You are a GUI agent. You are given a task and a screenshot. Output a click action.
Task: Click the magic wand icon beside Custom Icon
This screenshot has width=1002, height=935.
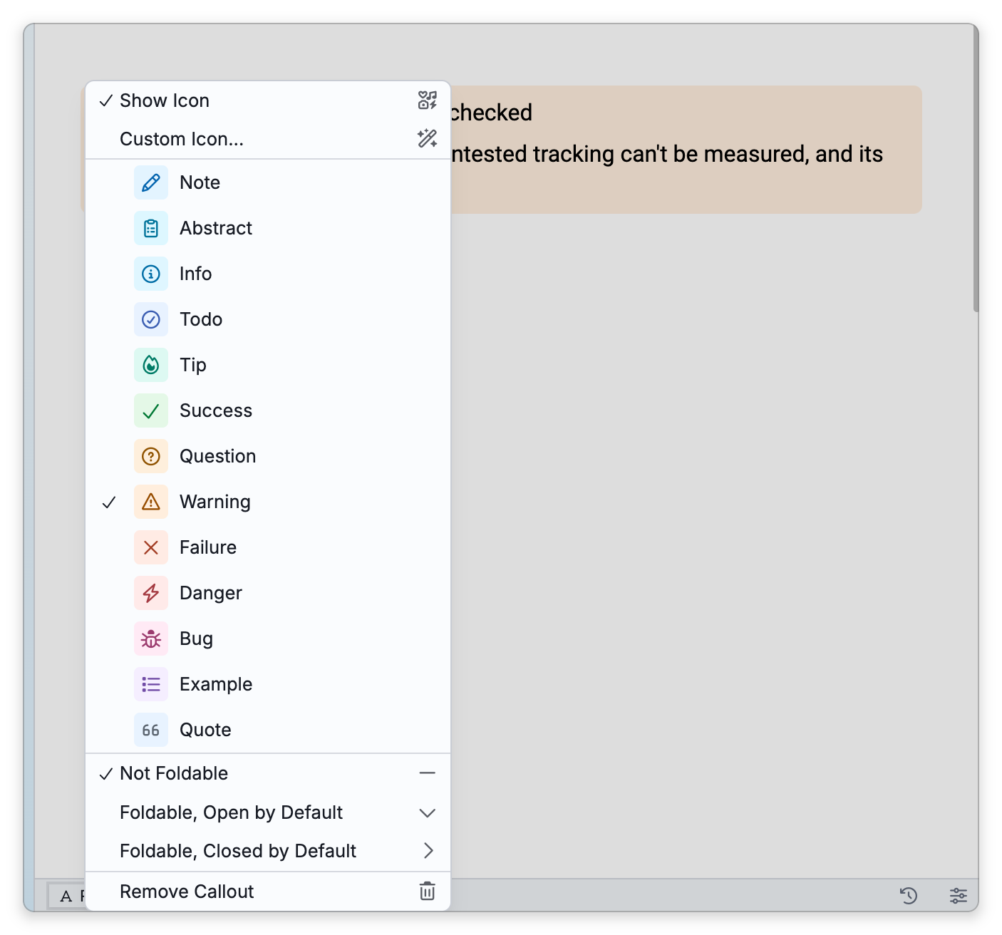coord(427,138)
